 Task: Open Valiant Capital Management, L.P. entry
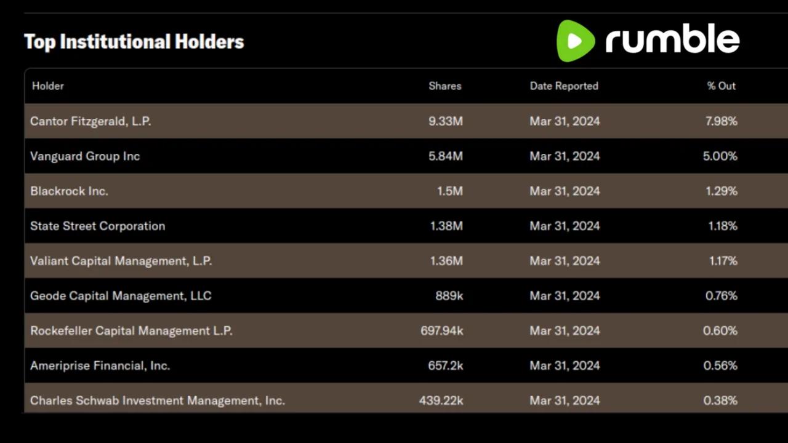pos(121,261)
